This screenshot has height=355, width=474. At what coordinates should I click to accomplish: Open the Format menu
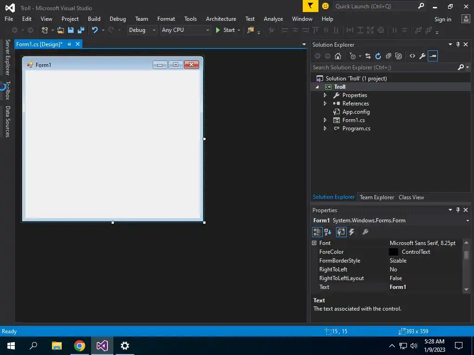click(166, 19)
